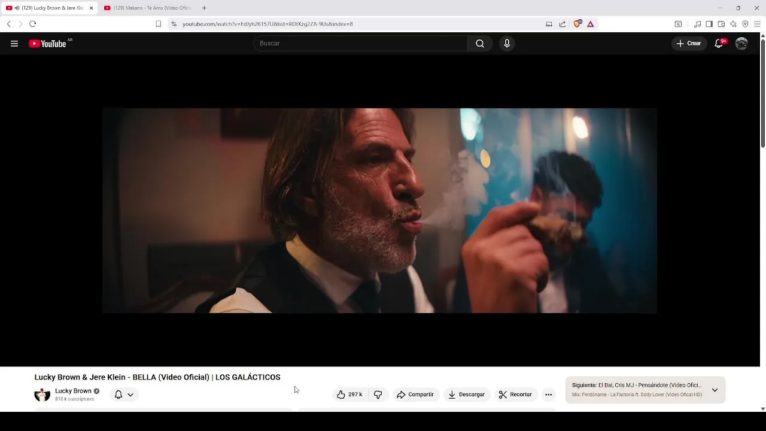
Task: Open the notifications bell in the header
Action: point(719,43)
